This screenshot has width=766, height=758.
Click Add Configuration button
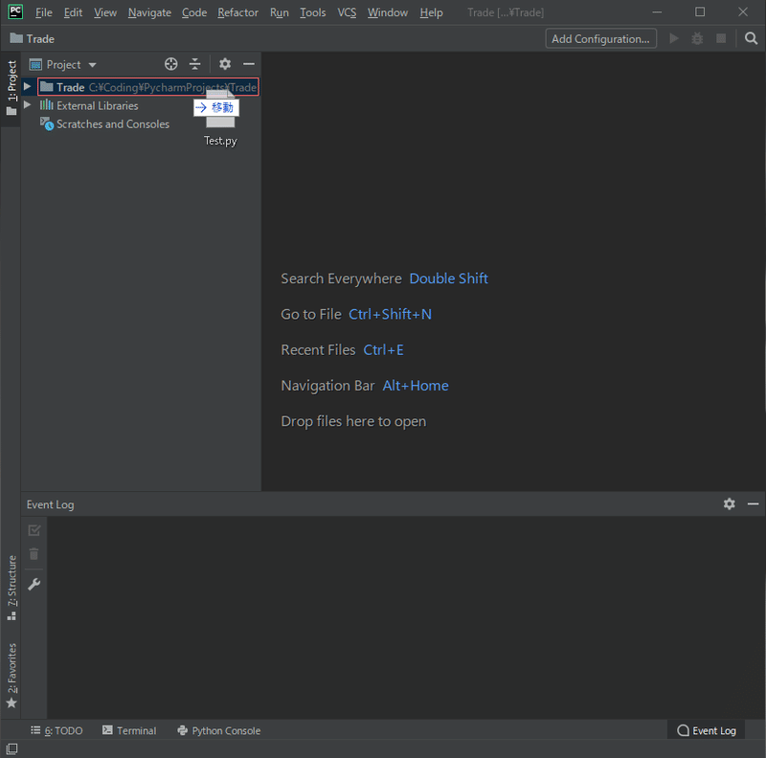click(x=600, y=38)
